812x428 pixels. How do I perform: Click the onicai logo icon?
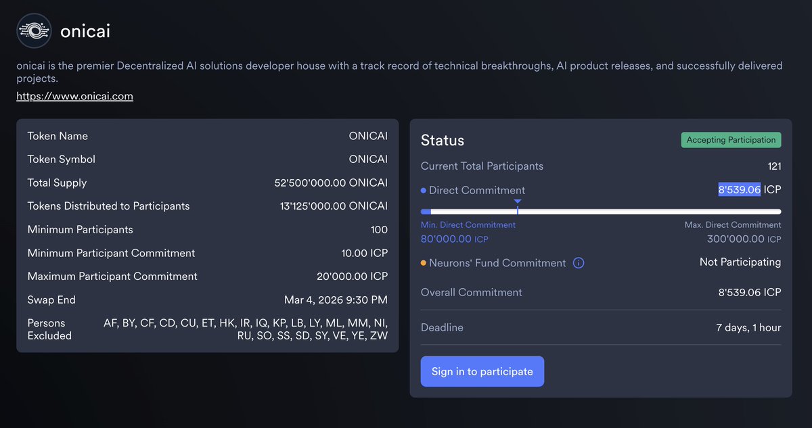tap(34, 31)
